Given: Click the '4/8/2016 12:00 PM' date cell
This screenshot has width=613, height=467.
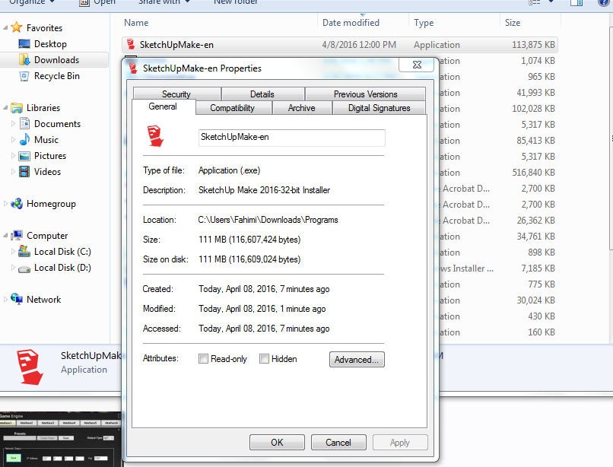Looking at the screenshot, I should (359, 45).
